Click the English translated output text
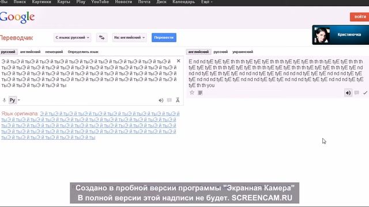The image size is (369, 207). click(x=276, y=74)
